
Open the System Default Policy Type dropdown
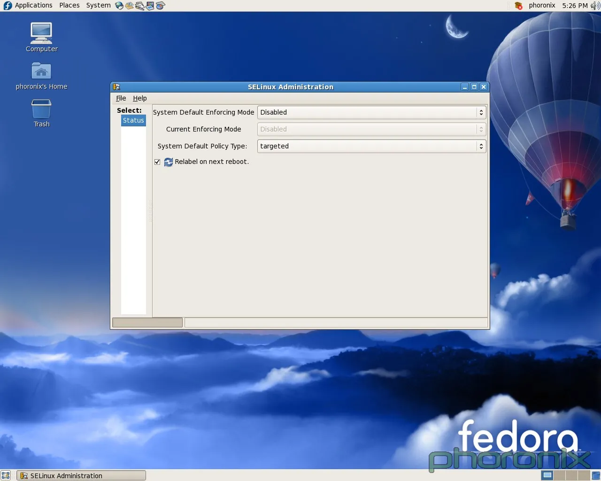371,146
